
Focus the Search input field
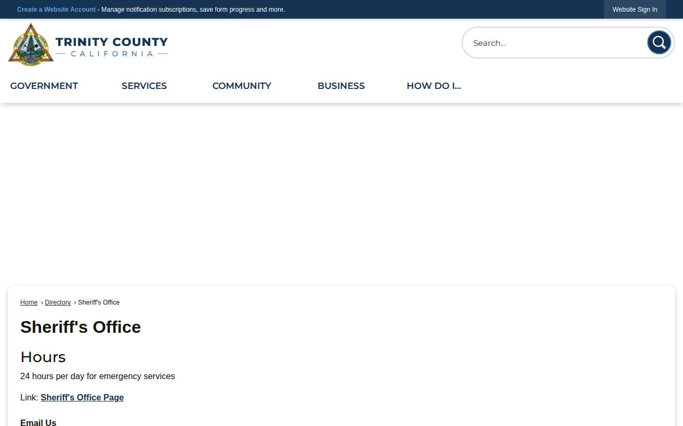(555, 43)
